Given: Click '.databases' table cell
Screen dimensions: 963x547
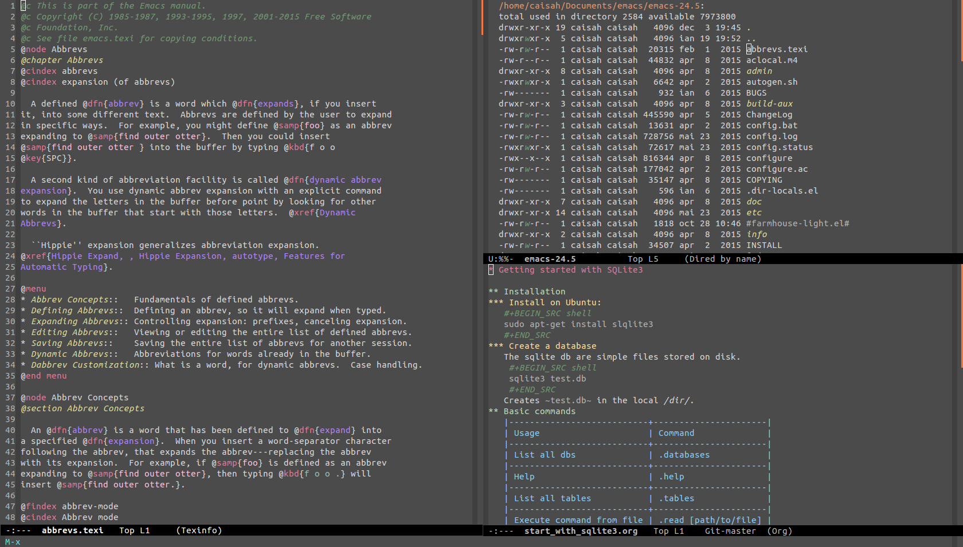Looking at the screenshot, I should (x=684, y=455).
